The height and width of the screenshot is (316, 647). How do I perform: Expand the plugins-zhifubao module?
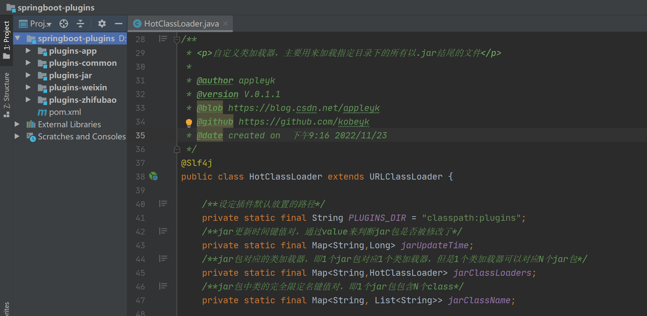click(x=28, y=100)
